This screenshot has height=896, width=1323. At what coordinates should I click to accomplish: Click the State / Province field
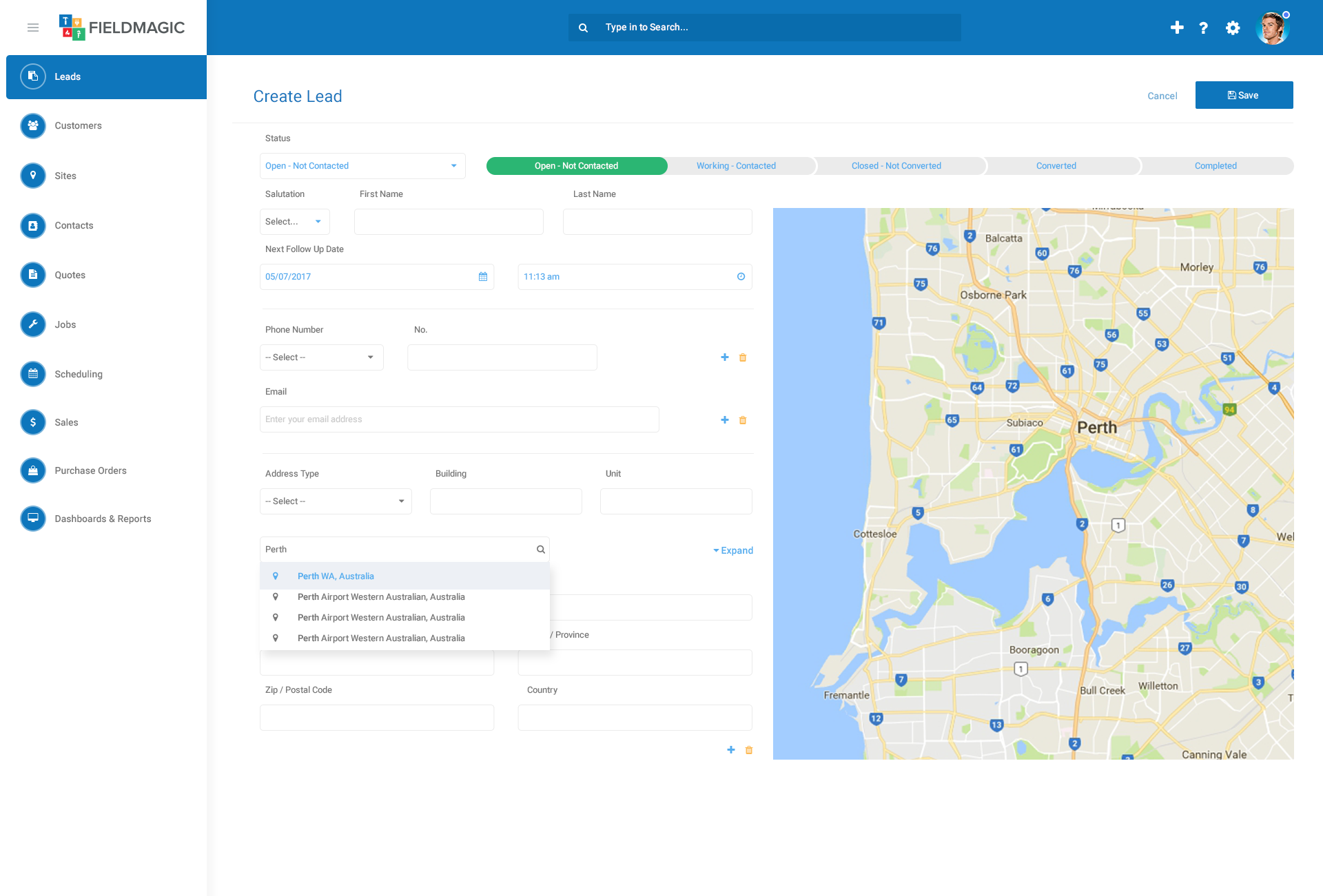click(635, 663)
